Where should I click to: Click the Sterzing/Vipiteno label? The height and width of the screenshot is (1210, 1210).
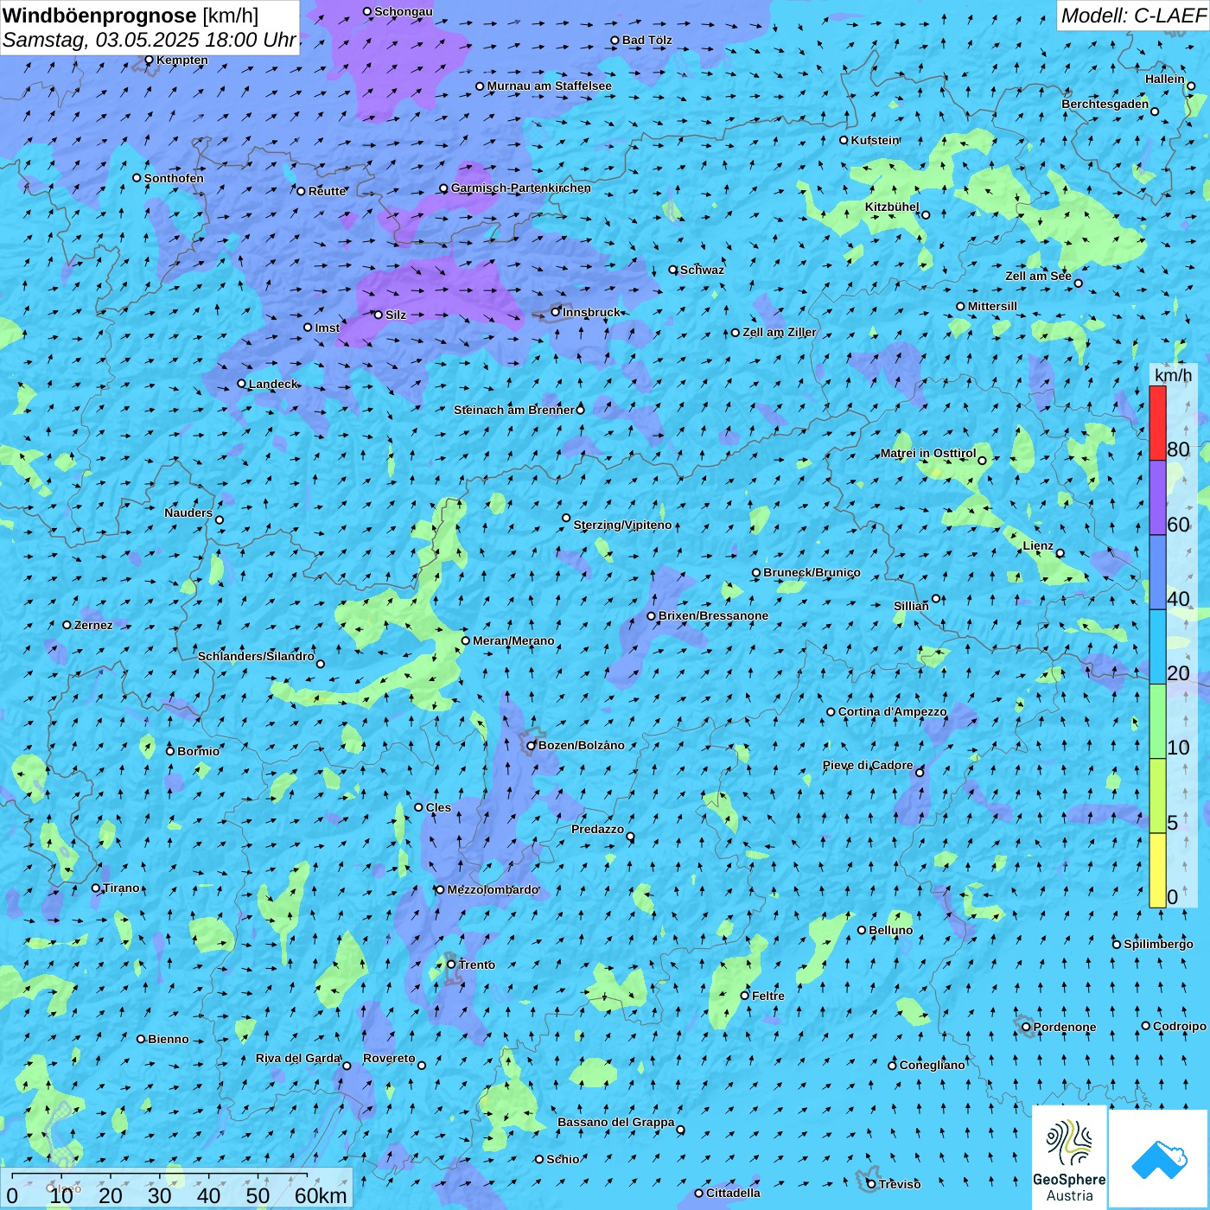click(623, 525)
